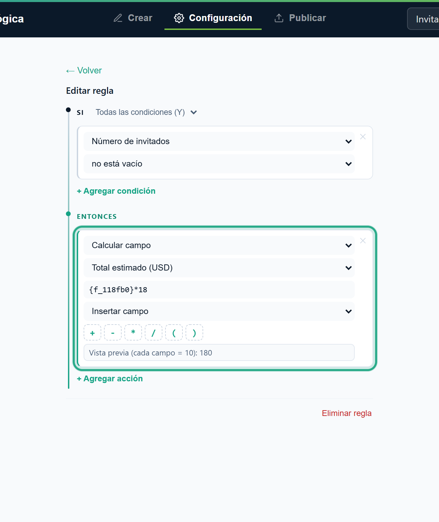
Task: Remove the condition with its X icon
Action: tap(363, 137)
